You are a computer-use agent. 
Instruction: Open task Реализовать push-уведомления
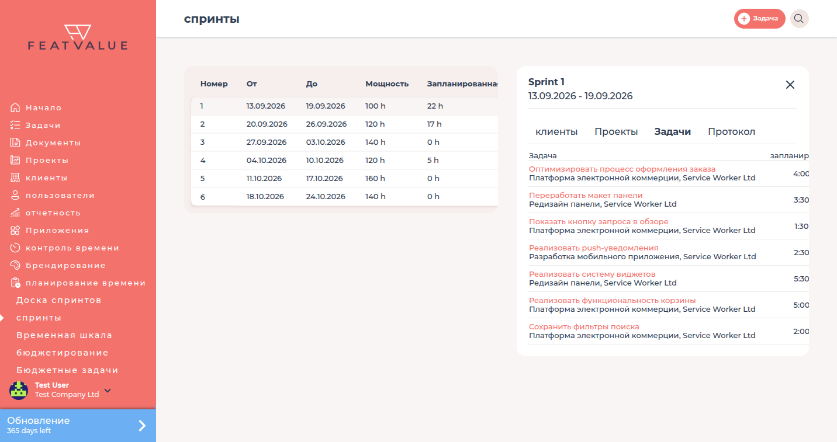point(593,248)
